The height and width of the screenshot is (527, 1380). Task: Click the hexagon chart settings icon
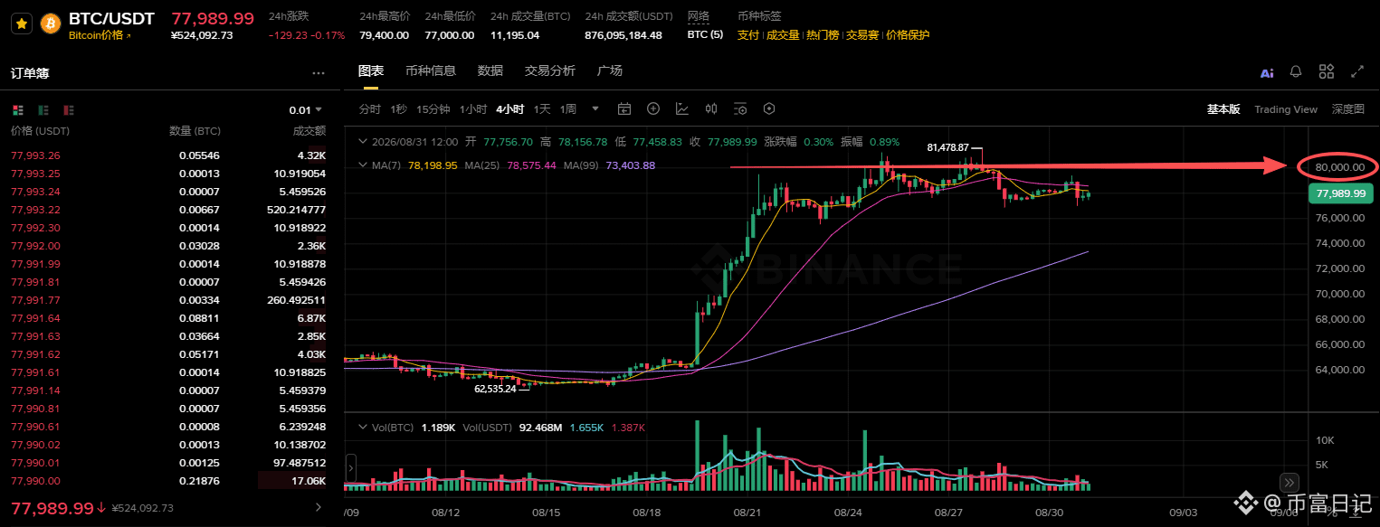click(769, 109)
